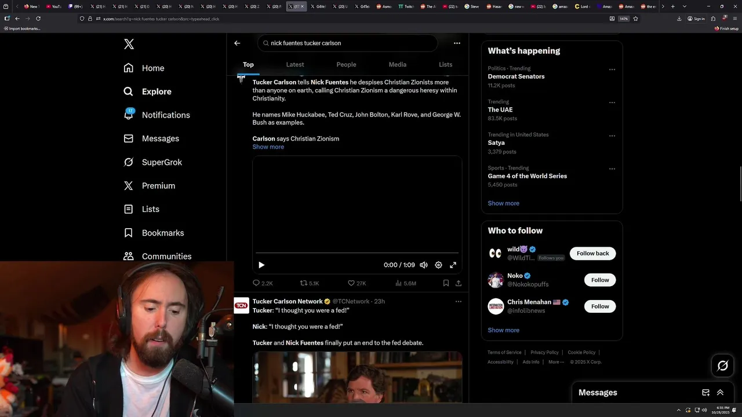View analytics showing 5.6M views
This screenshot has width=742, height=417.
tap(406, 283)
